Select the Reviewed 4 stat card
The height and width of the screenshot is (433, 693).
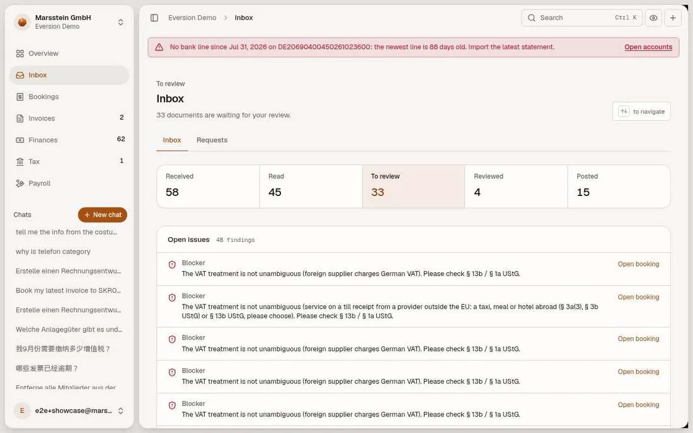tap(516, 186)
